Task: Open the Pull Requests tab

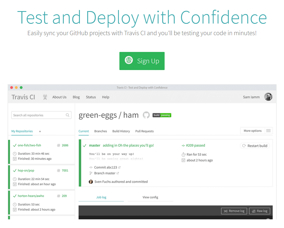Action: pyautogui.click(x=144, y=131)
